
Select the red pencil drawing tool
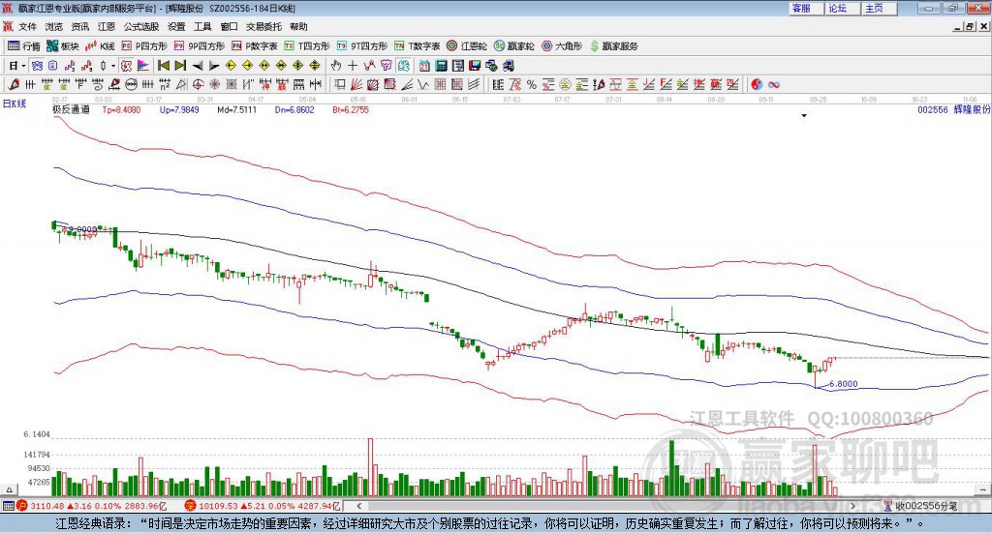pos(14,84)
